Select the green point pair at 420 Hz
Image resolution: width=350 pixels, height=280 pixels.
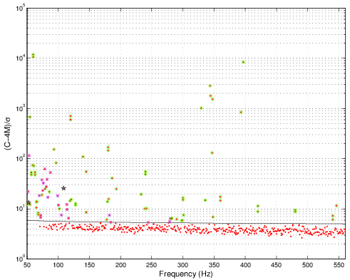(x=258, y=209)
